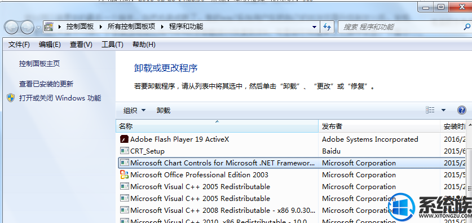Open the 组织 dropdown in toolbar

point(134,111)
